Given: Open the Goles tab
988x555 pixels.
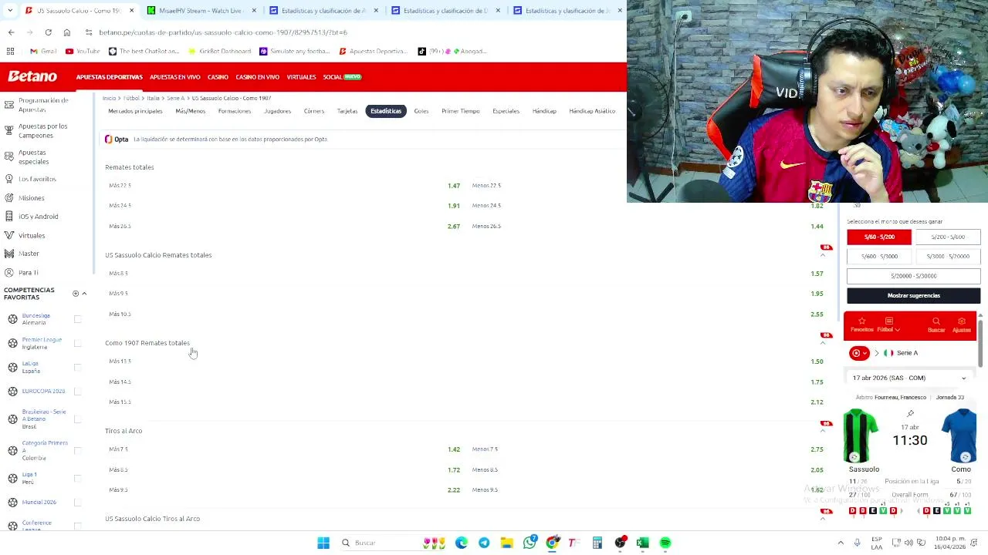Looking at the screenshot, I should point(421,111).
